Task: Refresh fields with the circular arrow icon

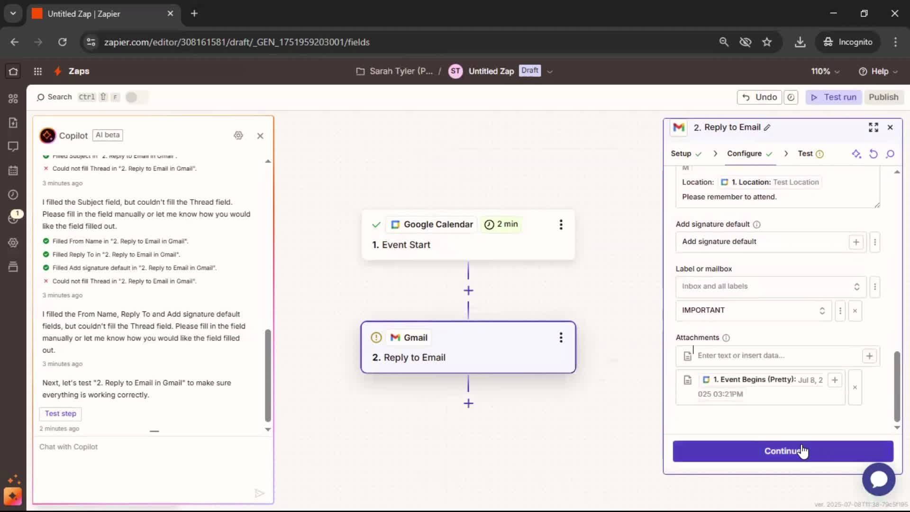Action: (874, 154)
